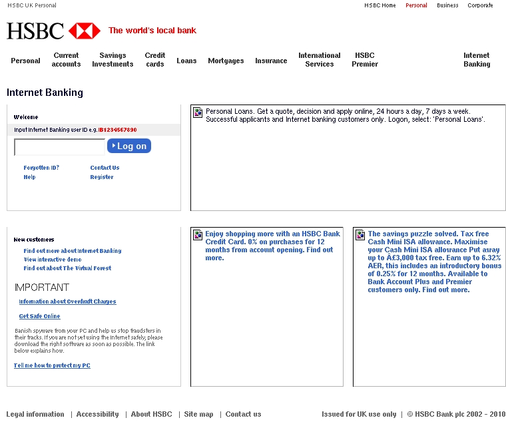Screen dimensions: 506x428
Task: Click Issued for UK use only text
Action: pos(359,414)
